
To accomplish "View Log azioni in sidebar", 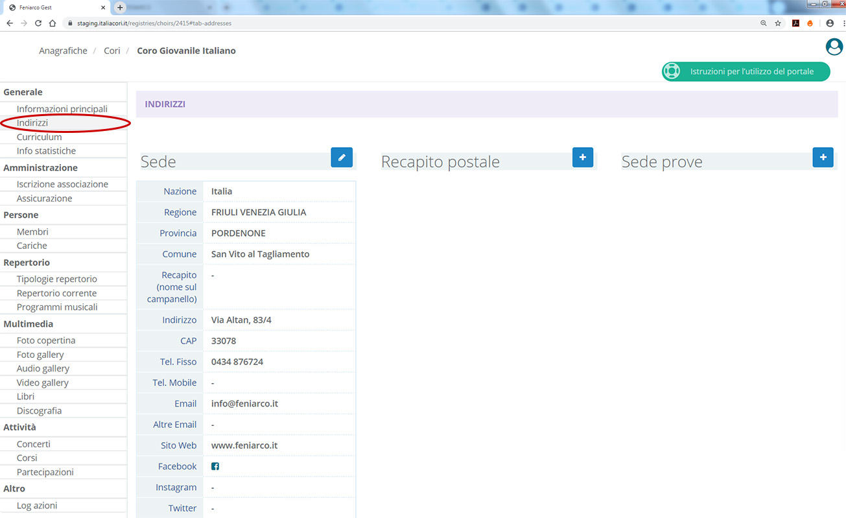I will point(37,506).
